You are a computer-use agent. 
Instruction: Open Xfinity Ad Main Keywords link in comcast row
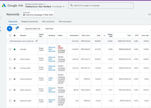pyautogui.click(x=52, y=49)
